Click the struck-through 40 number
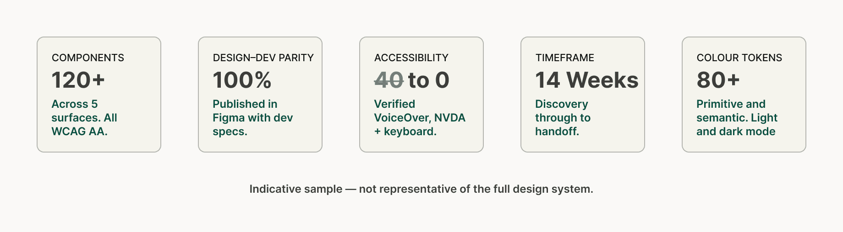Viewport: 843px width, 232px height. 389,80
